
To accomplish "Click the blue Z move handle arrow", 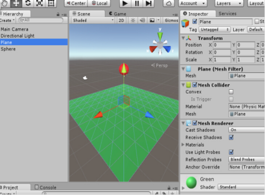I will [149, 115].
